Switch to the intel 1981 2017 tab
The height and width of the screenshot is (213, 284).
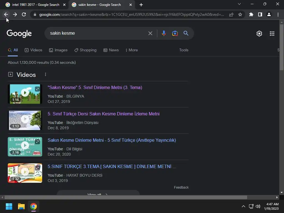pos(35,5)
